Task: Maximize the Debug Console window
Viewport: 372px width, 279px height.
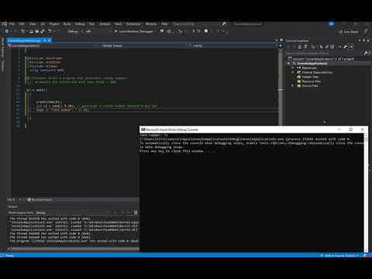Action: click(350, 129)
